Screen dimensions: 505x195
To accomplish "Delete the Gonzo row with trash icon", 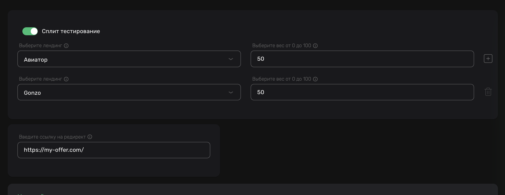I will pyautogui.click(x=488, y=92).
